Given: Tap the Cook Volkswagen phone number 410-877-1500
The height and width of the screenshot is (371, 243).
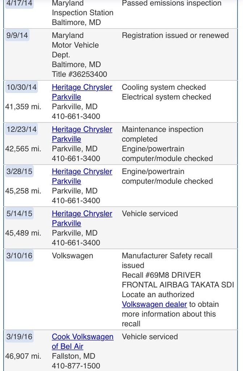Looking at the screenshot, I should [76, 366].
